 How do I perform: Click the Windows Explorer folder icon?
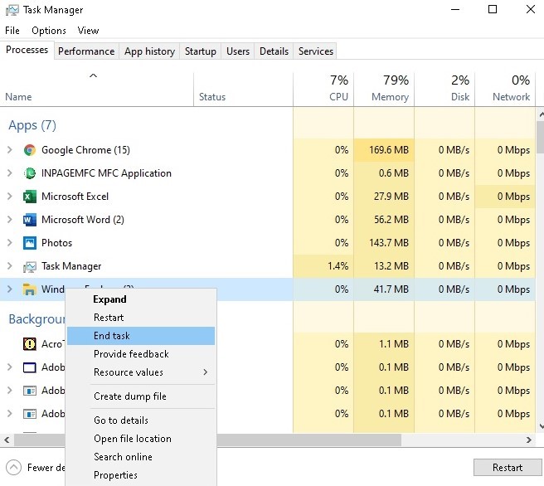(x=30, y=289)
